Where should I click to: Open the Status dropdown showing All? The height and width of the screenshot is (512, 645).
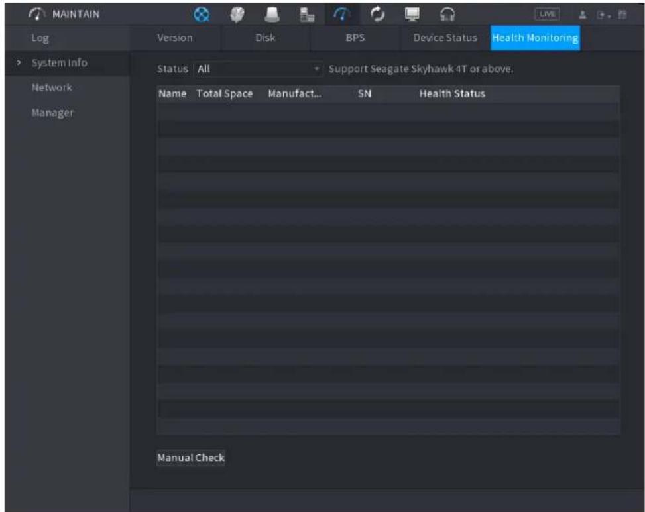point(257,69)
